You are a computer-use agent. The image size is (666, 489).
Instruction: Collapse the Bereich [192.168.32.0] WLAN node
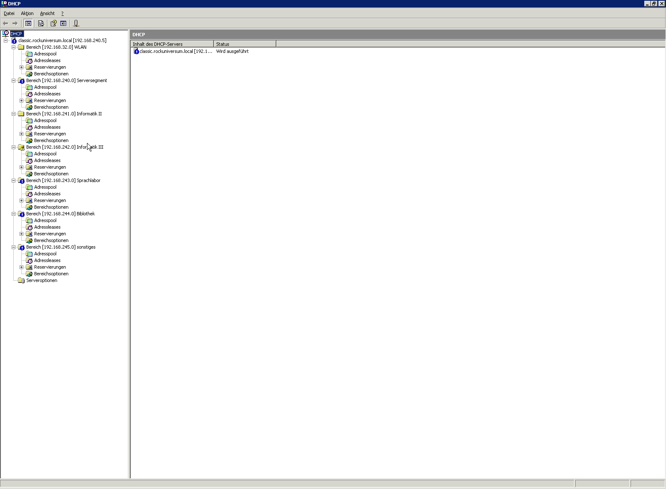click(13, 47)
